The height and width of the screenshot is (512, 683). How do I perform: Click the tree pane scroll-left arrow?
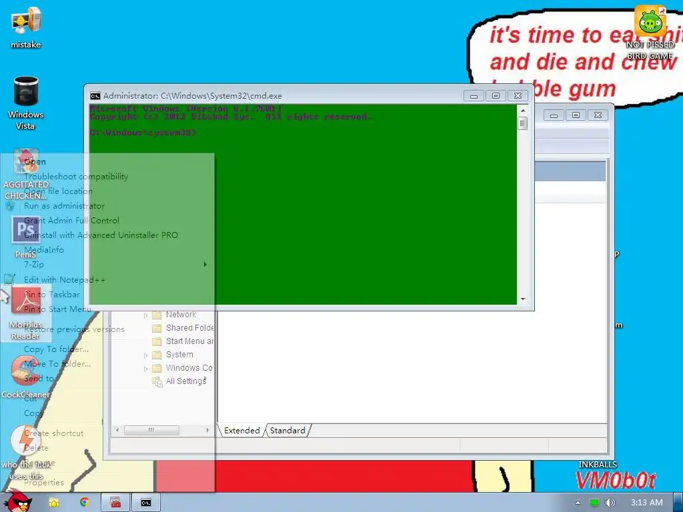click(x=117, y=430)
